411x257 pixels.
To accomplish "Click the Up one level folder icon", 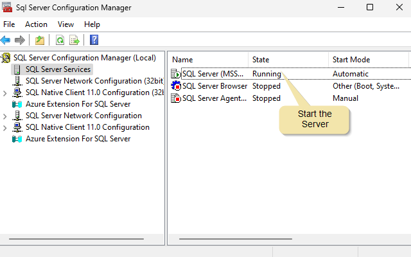I will (40, 40).
